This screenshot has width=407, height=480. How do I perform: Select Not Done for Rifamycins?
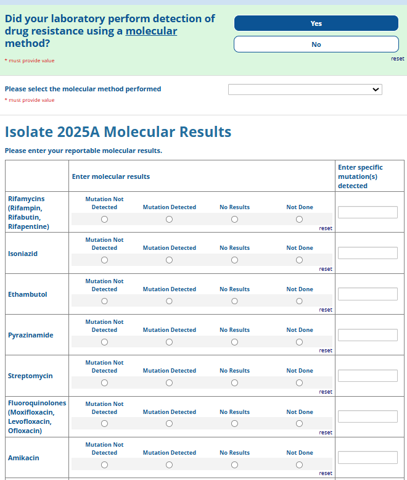299,220
